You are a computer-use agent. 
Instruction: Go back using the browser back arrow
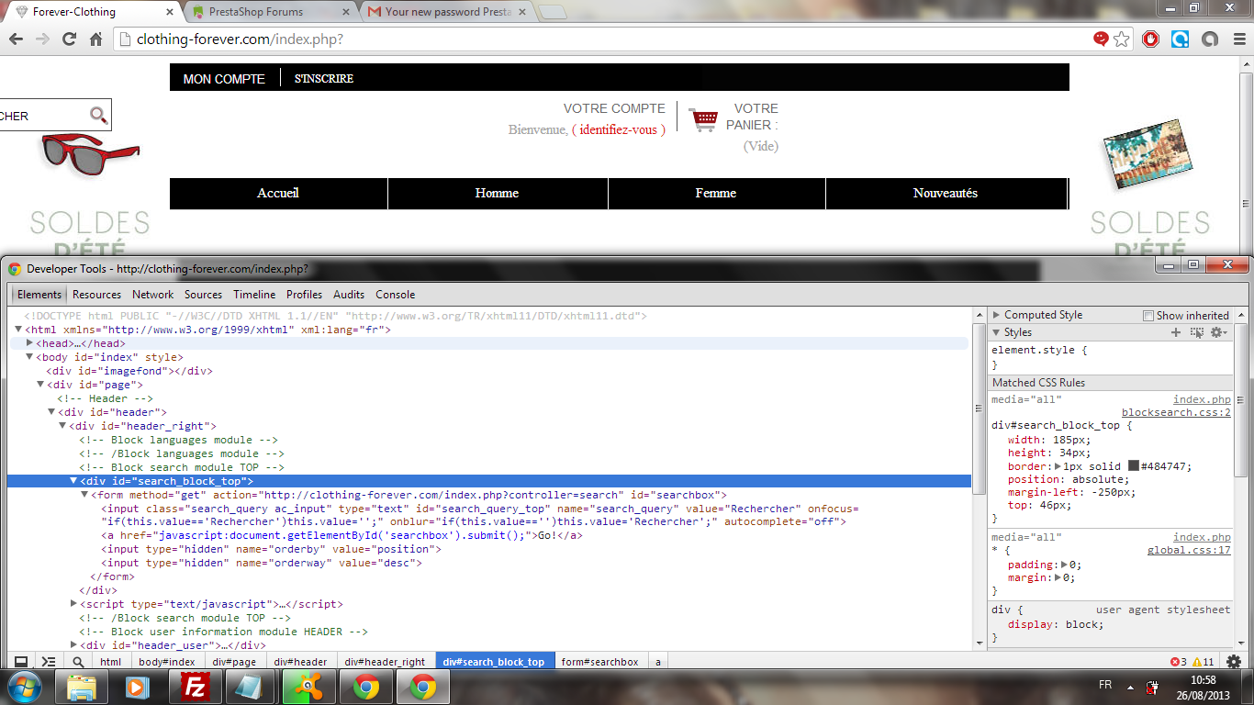click(x=17, y=39)
